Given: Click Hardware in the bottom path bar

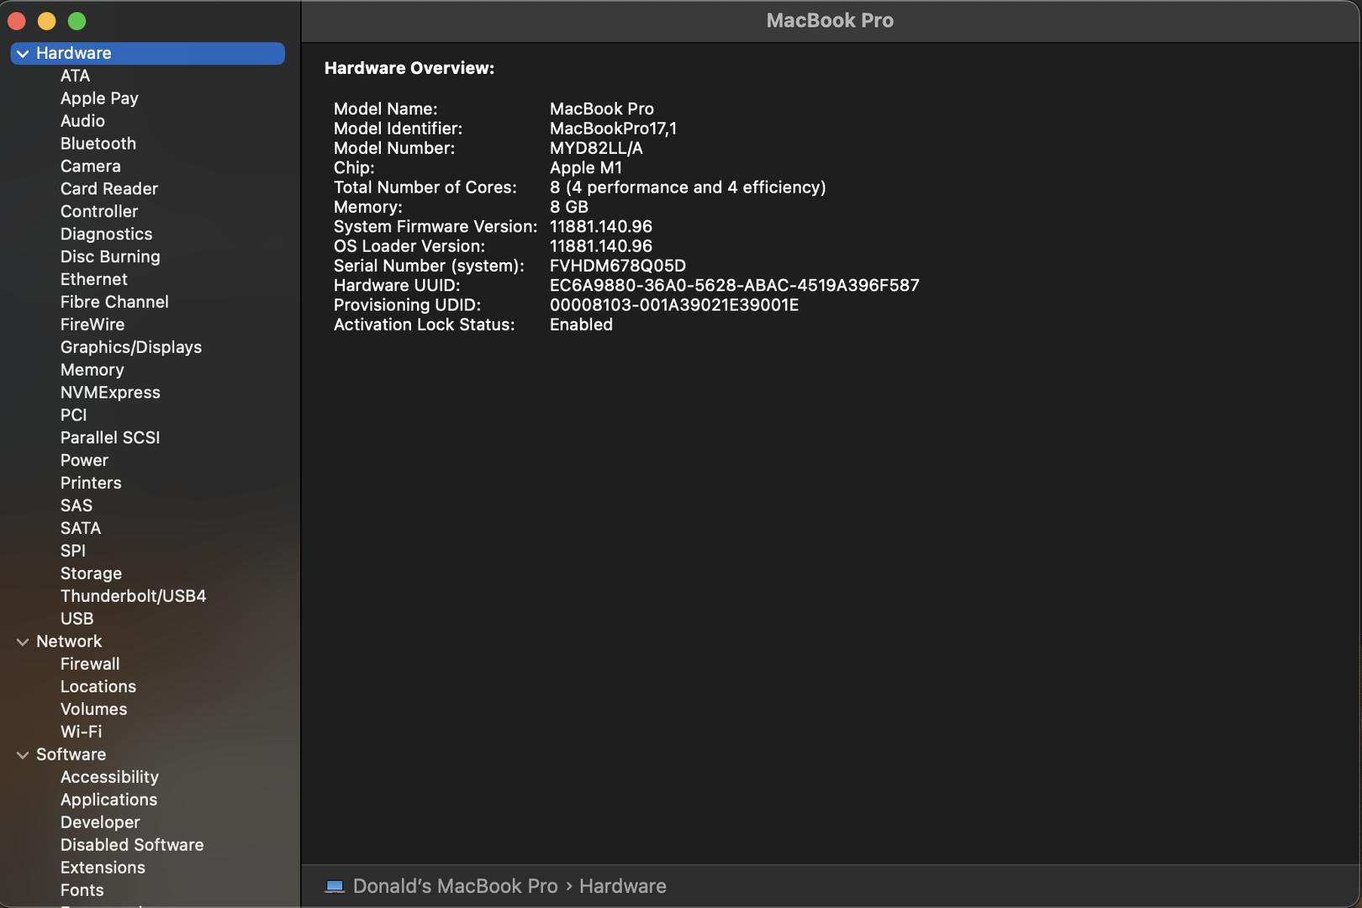Looking at the screenshot, I should [x=622, y=886].
